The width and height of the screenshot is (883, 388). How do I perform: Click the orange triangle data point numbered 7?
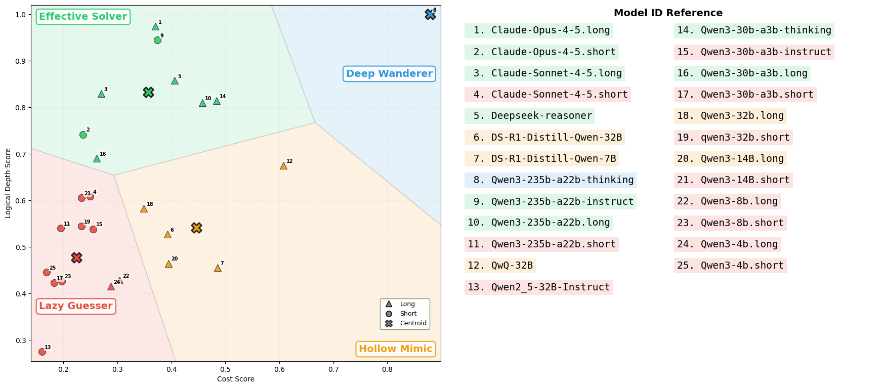pos(218,268)
